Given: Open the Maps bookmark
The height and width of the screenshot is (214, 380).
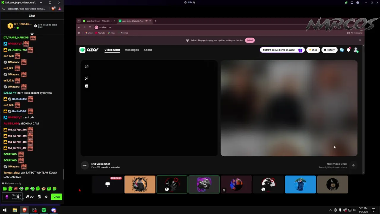Looking at the screenshot, I should (112, 33).
